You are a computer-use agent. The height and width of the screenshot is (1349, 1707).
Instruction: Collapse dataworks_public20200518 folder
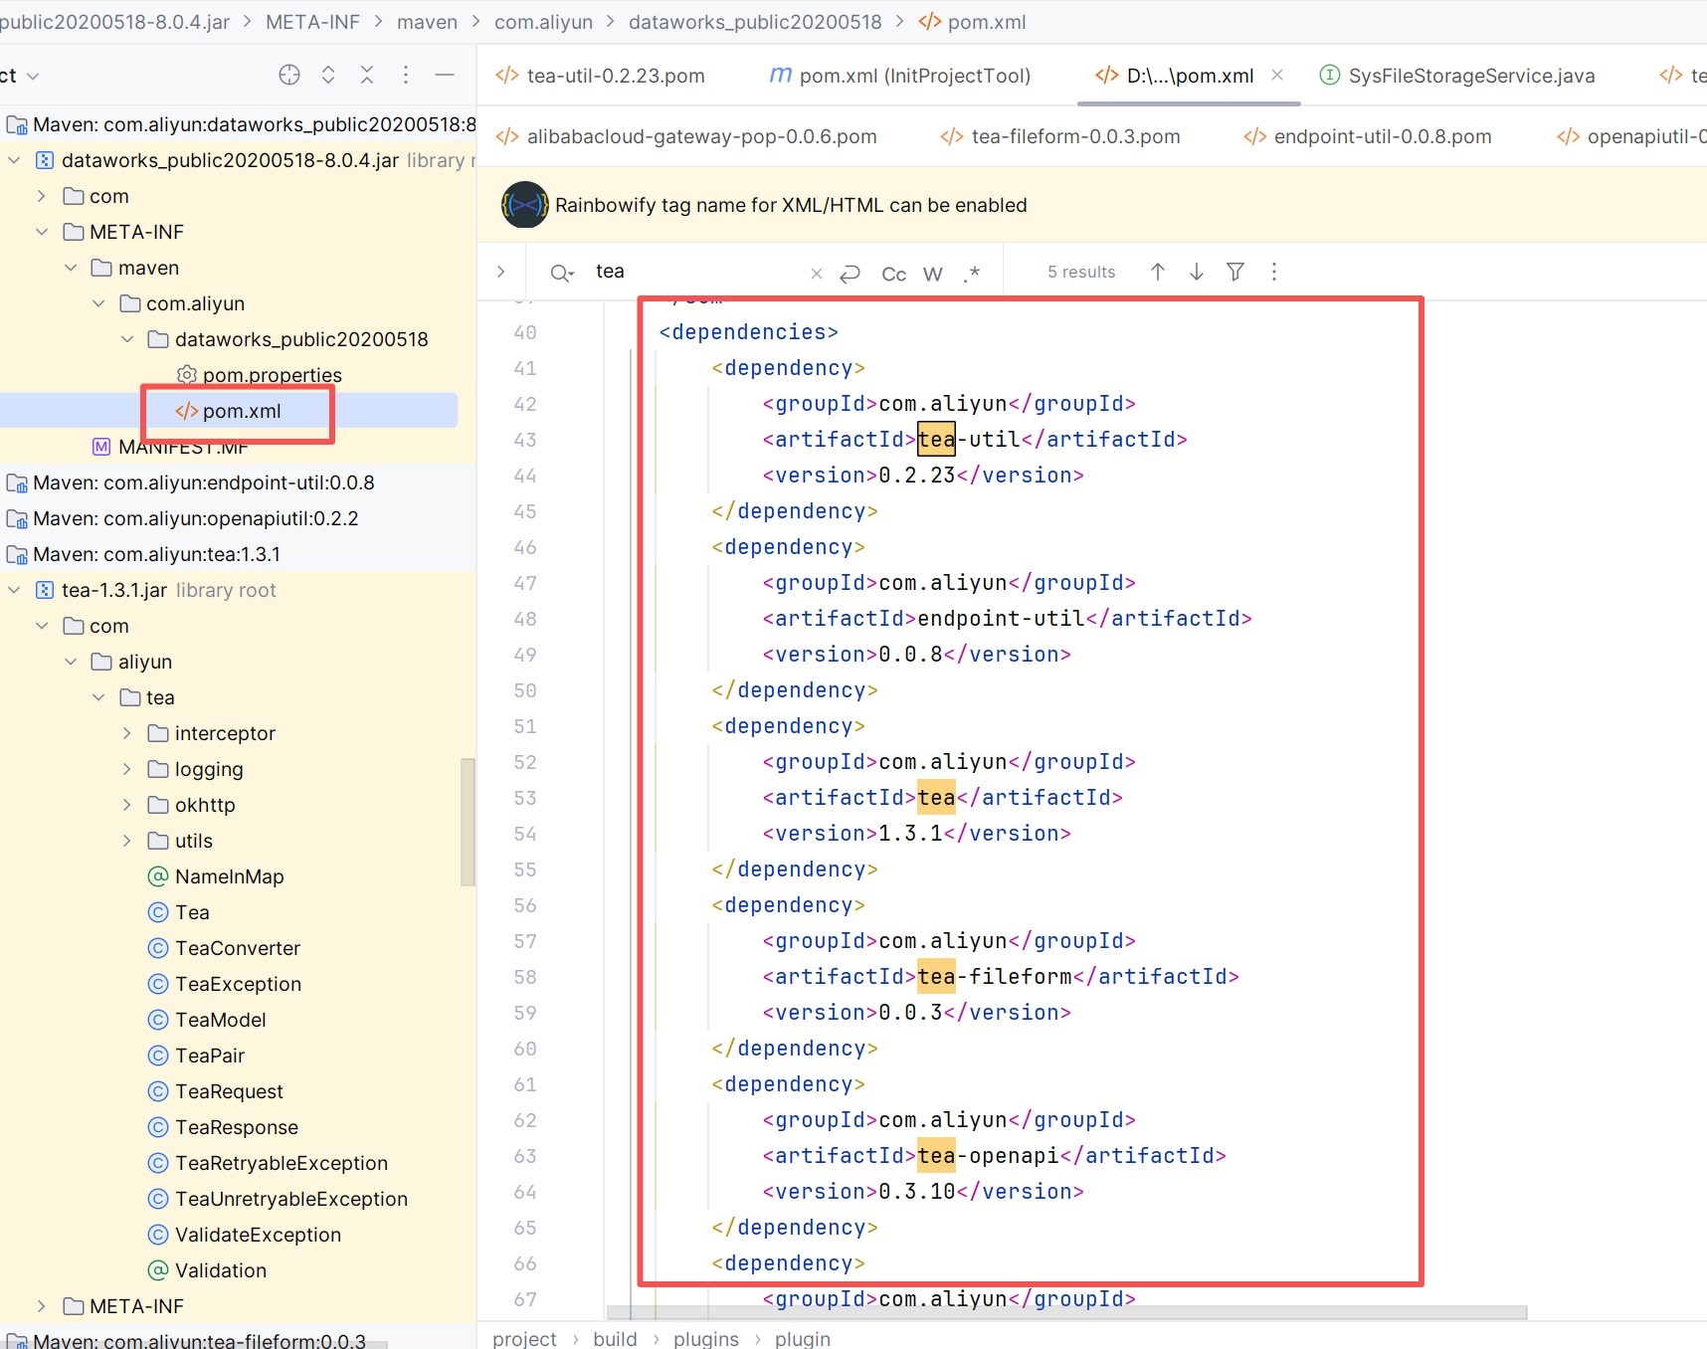point(127,339)
